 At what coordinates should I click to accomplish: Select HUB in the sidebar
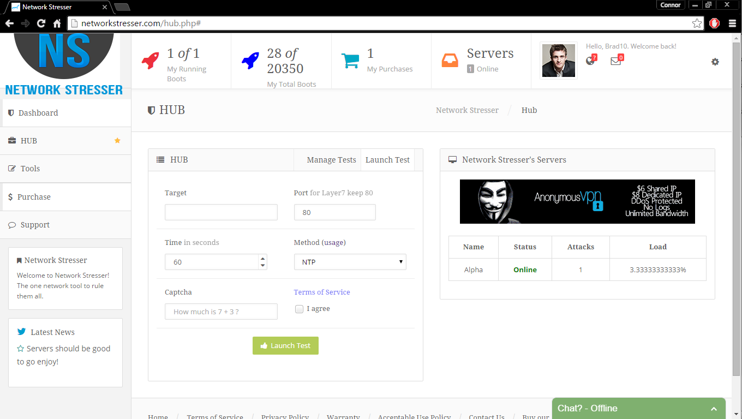pyautogui.click(x=65, y=141)
